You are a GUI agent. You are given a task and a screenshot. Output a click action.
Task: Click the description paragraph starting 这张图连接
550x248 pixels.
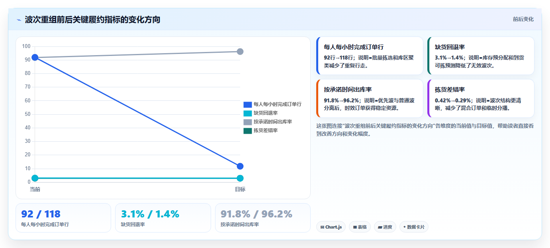click(425, 130)
